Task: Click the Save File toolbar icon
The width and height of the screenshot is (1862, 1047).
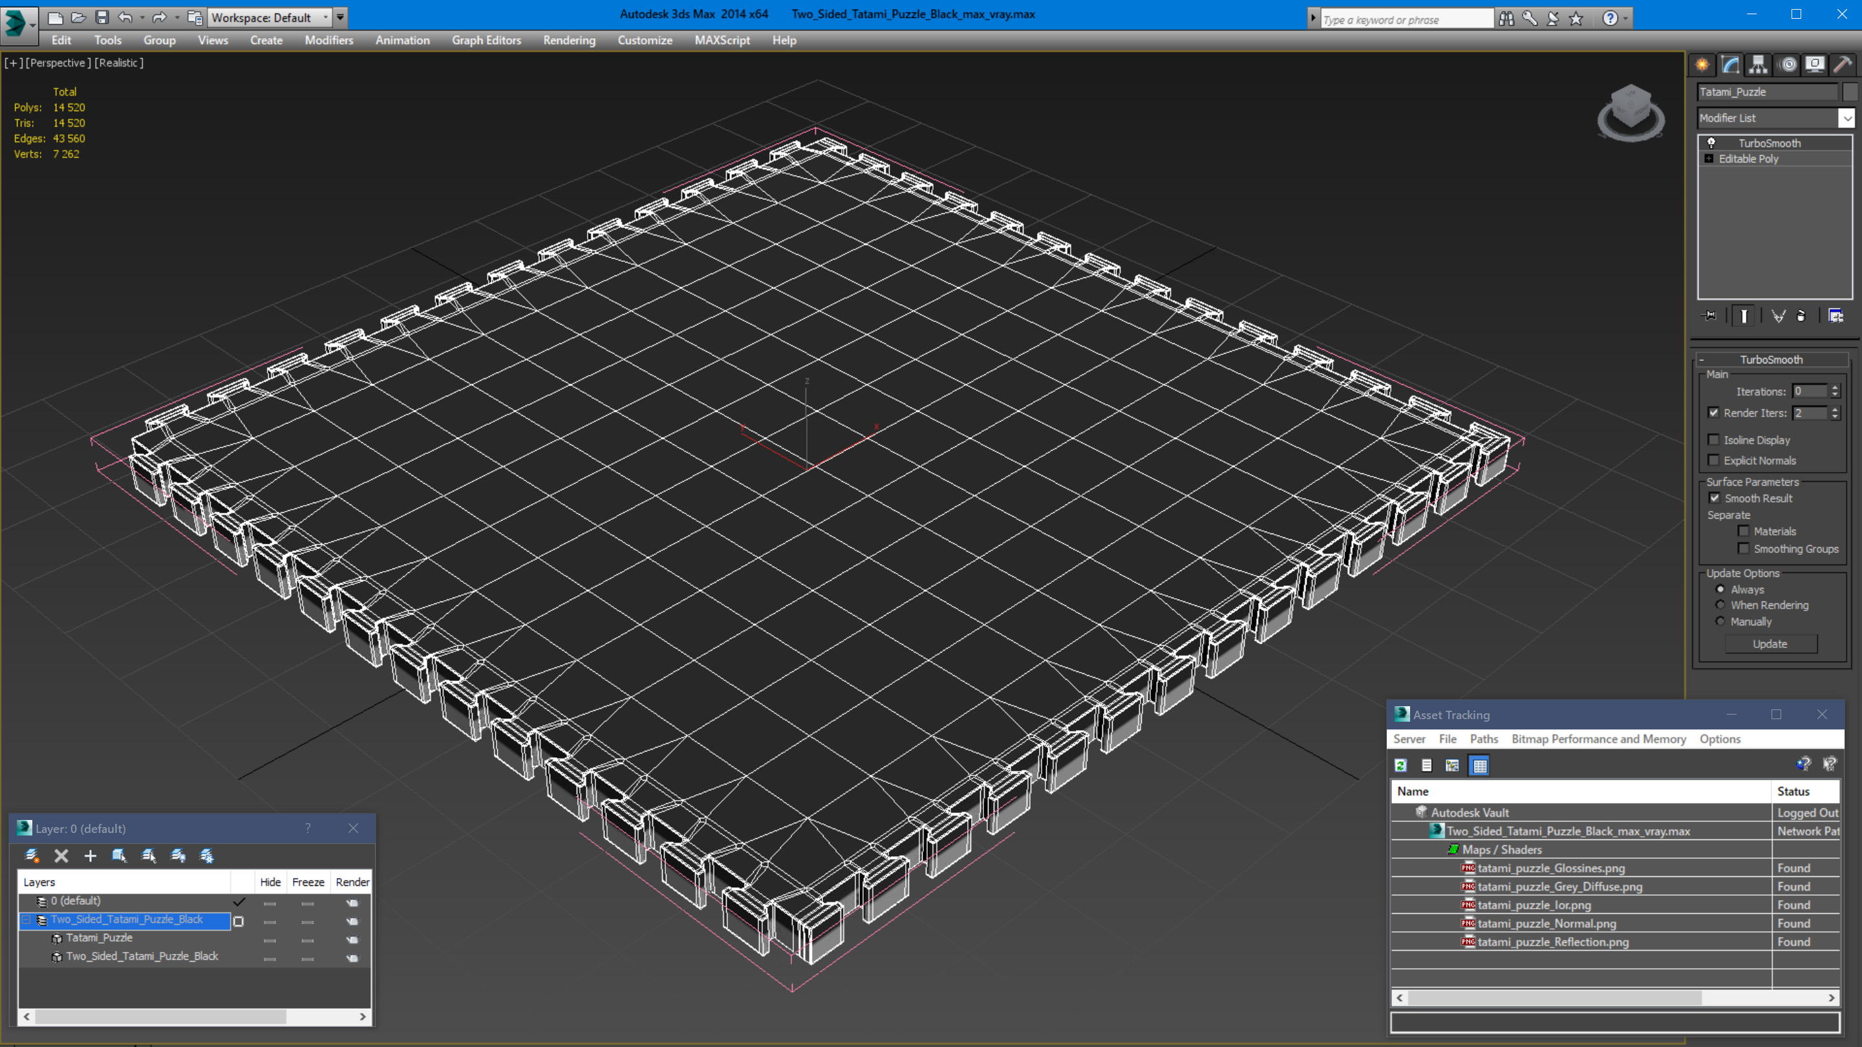Action: pyautogui.click(x=102, y=17)
